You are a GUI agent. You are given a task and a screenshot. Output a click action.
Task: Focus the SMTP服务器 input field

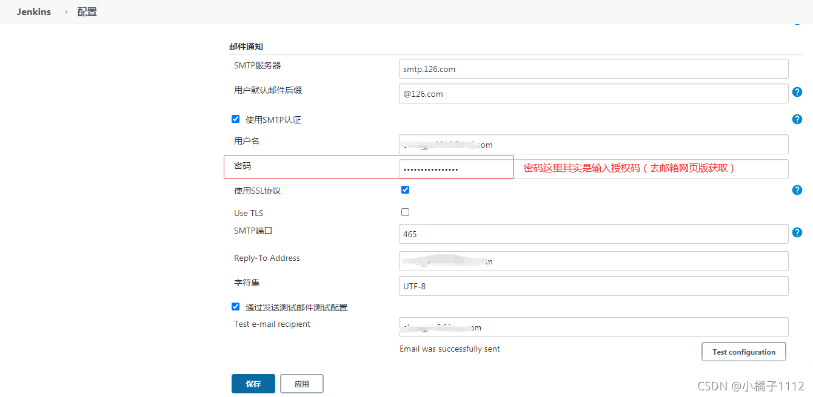point(594,69)
